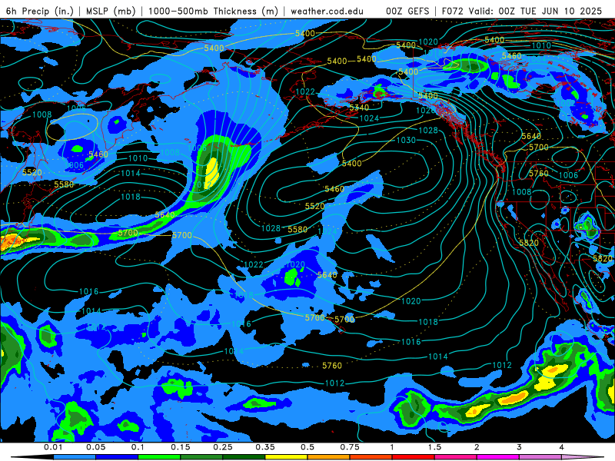The height and width of the screenshot is (461, 615).
Task: Pick the orange 0.5–0.75 legend swatch
Action: [328, 457]
